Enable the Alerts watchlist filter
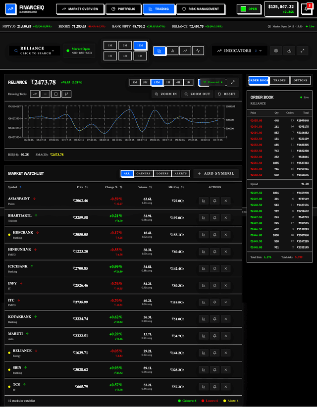Screen dimensions: 317x407 [x=180, y=173]
